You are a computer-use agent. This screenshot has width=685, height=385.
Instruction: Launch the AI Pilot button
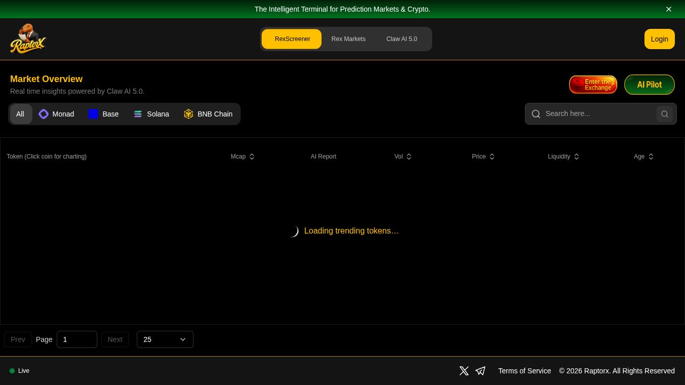point(650,85)
